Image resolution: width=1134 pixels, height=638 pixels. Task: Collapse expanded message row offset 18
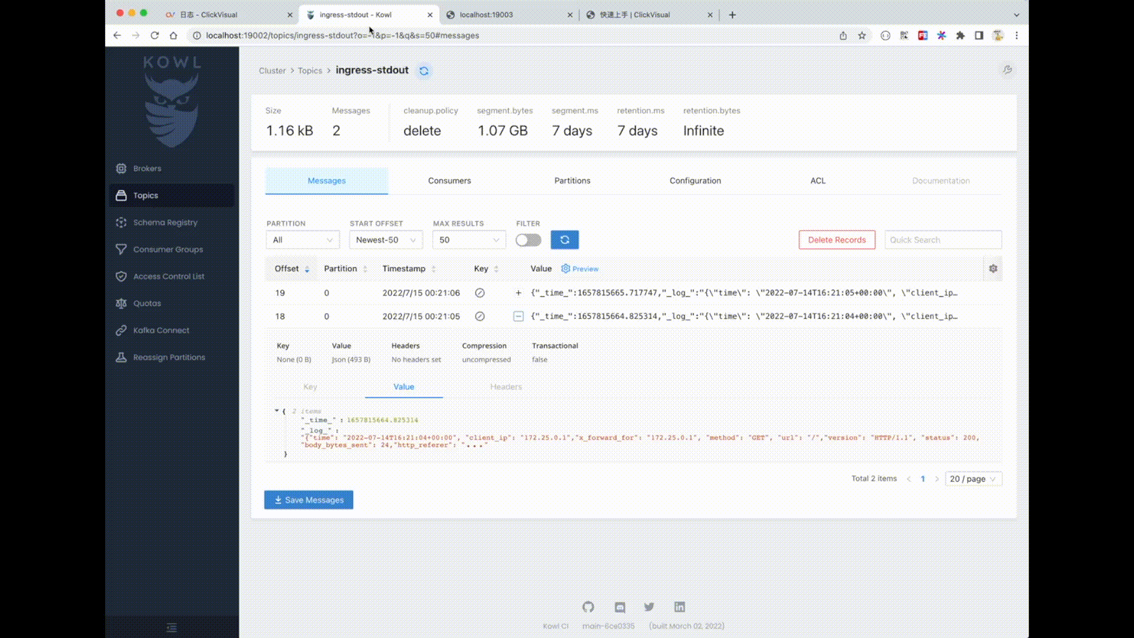point(518,317)
